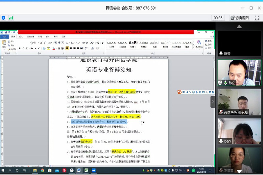This screenshot has width=263, height=175.
Task: Apply the 标题 2 heading style
Action: [144, 45]
